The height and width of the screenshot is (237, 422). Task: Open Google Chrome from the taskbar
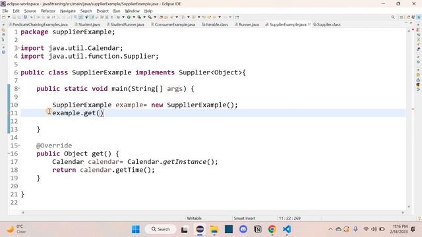(272, 229)
